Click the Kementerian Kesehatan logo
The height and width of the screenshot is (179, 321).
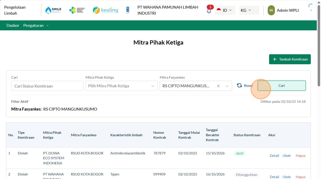tap(77, 10)
